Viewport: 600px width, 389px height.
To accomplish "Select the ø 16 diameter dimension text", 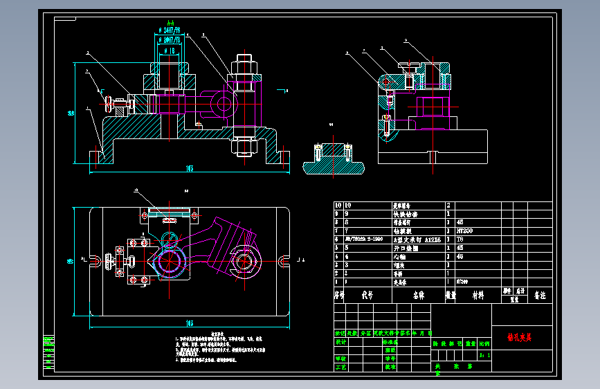I will pos(170,51).
